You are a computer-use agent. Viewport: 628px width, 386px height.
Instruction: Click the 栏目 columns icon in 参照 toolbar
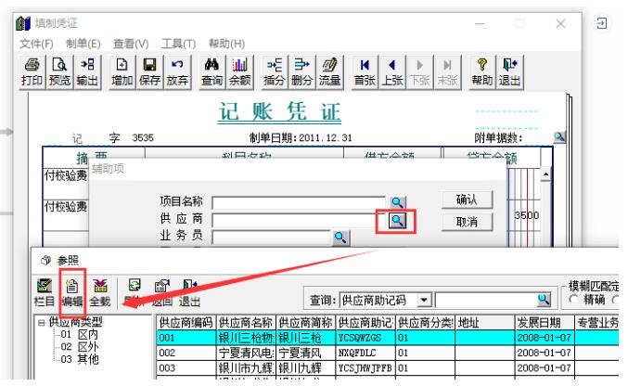[44, 289]
